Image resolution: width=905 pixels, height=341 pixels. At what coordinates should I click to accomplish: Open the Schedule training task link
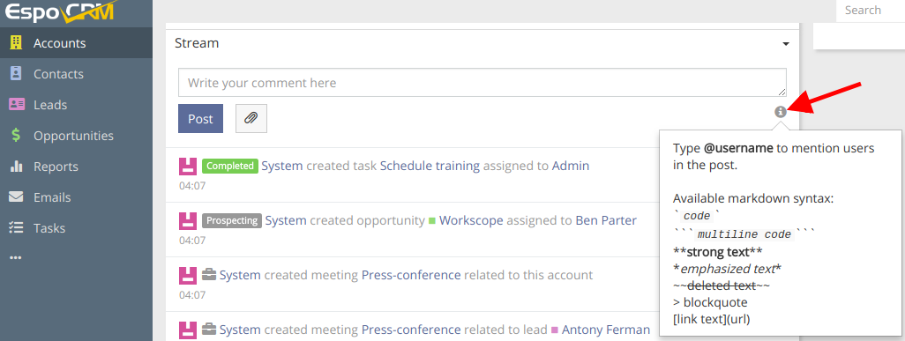click(x=430, y=167)
